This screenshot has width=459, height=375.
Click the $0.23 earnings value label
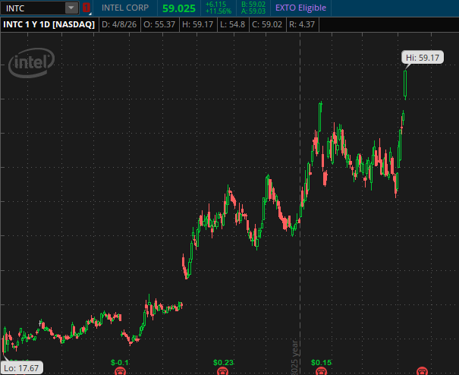click(223, 362)
